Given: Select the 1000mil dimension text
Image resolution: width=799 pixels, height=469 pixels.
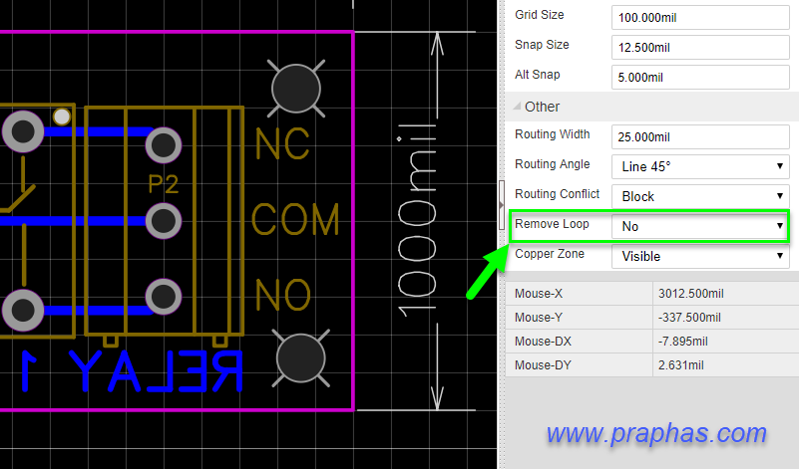Looking at the screenshot, I should tap(417, 220).
